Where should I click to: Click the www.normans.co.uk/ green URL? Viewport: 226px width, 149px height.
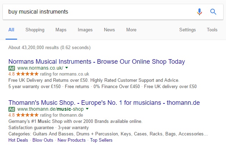pyautogui.click(x=40, y=68)
